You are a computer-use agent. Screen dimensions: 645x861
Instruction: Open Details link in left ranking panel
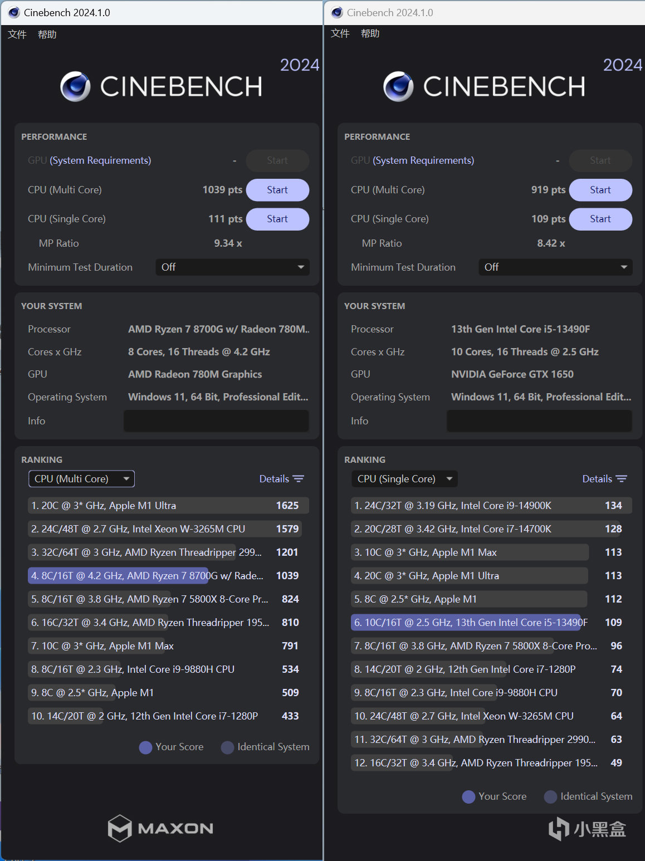point(274,479)
